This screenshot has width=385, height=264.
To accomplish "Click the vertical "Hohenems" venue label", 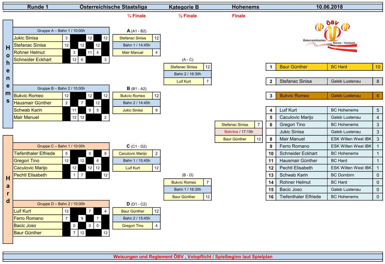I will click(x=8, y=74).
